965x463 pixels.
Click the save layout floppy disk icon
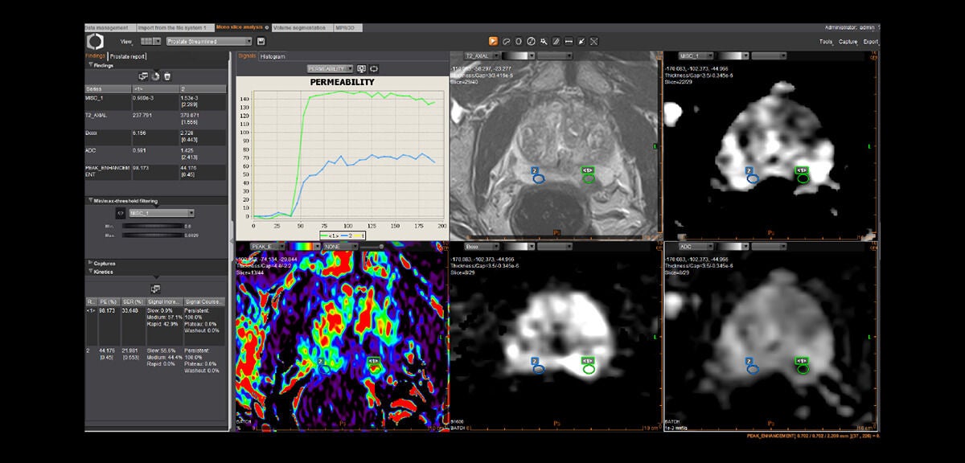260,41
